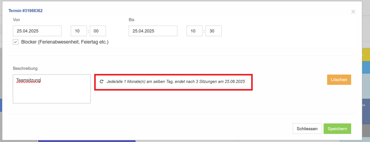Screen dimensions: 370x142
Task: Click the Von minute field showing 00
Action: tap(98, 31)
